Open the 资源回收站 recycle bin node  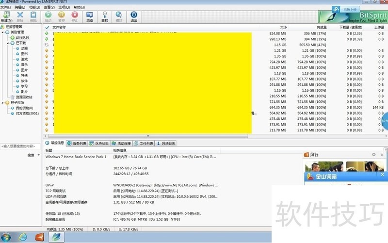pyautogui.click(x=24, y=97)
